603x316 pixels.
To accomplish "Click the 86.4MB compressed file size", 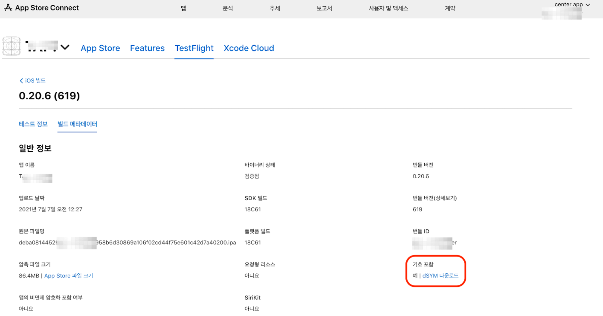I will tap(29, 276).
